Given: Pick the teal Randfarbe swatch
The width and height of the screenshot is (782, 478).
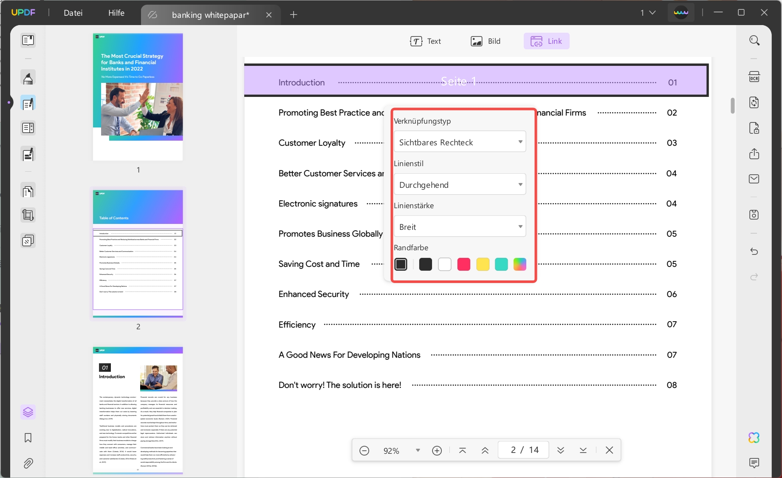Looking at the screenshot, I should click(x=501, y=264).
